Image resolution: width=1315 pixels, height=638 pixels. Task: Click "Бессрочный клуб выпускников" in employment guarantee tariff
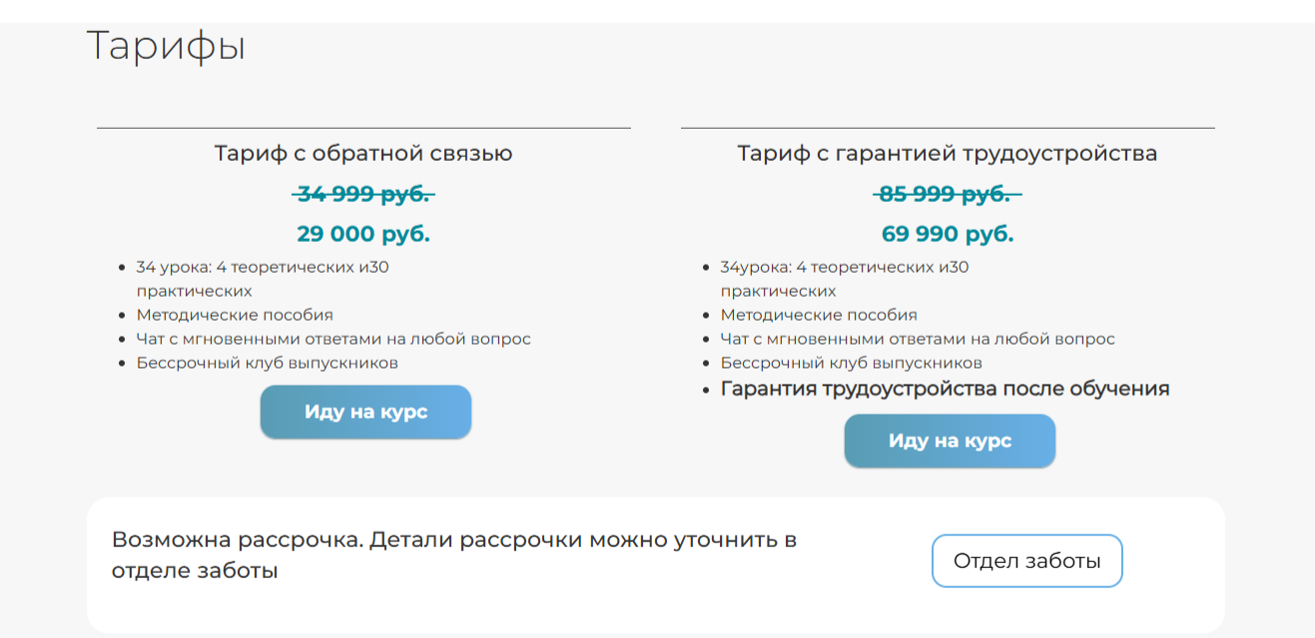(851, 363)
